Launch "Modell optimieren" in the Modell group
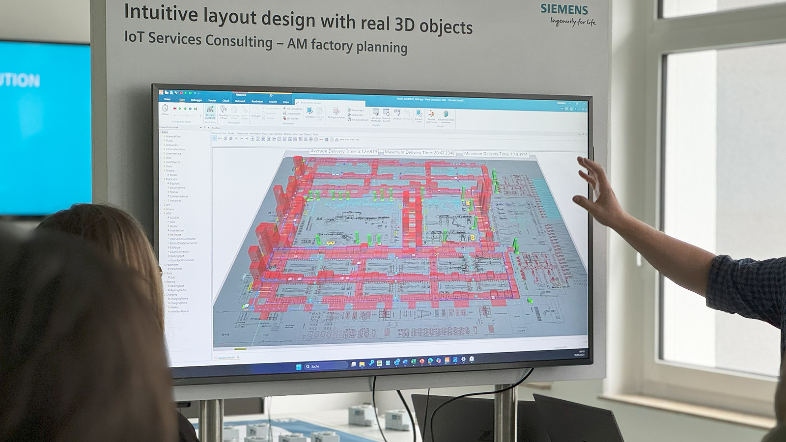This screenshot has height=442, width=786. pyautogui.click(x=432, y=114)
